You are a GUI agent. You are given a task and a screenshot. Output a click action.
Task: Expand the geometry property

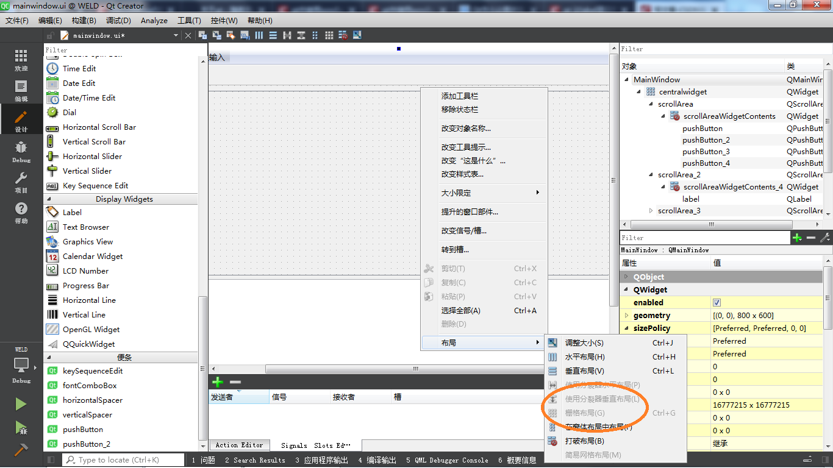(626, 316)
